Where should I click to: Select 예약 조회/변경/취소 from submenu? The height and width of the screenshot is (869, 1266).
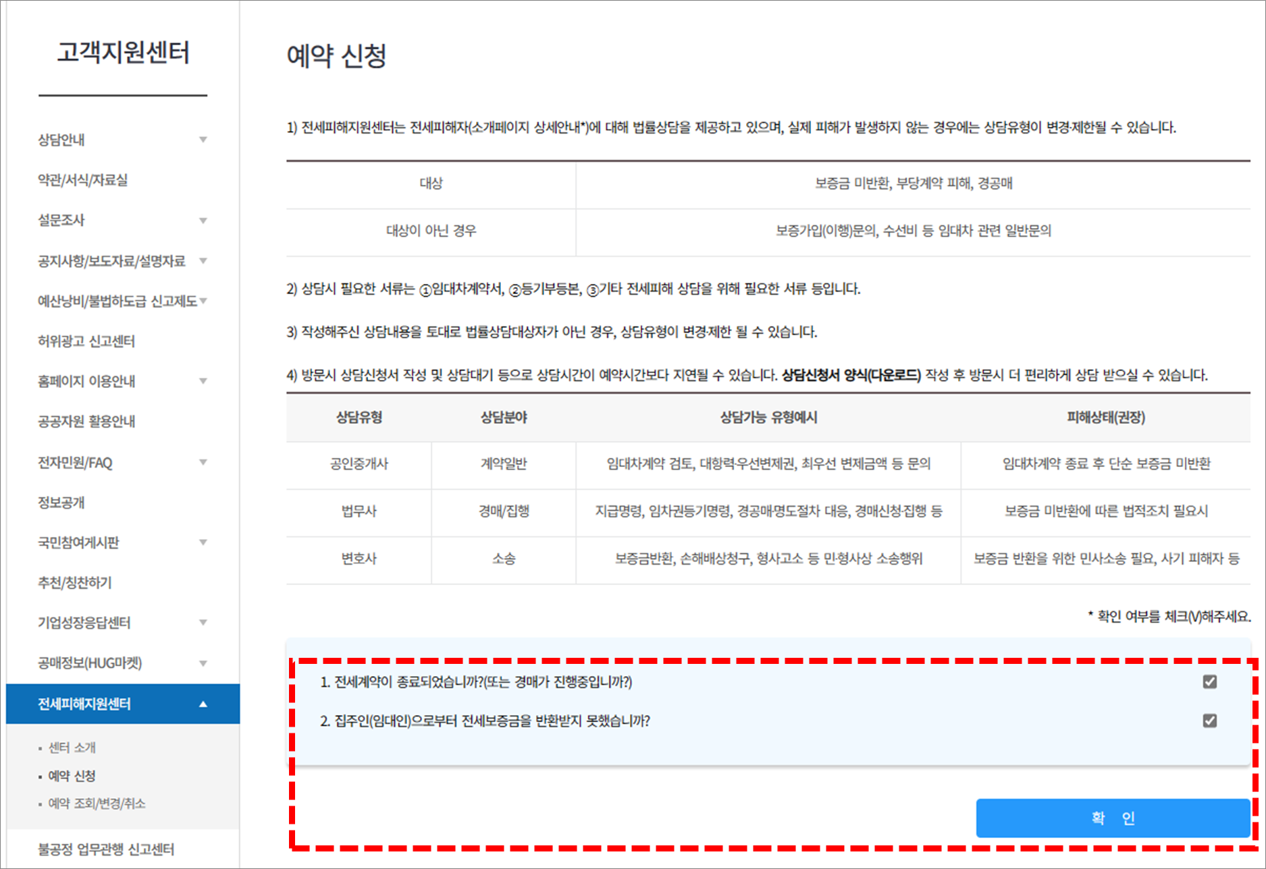95,803
